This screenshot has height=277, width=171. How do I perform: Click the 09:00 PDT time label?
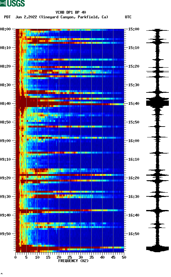pyautogui.click(x=5, y=141)
